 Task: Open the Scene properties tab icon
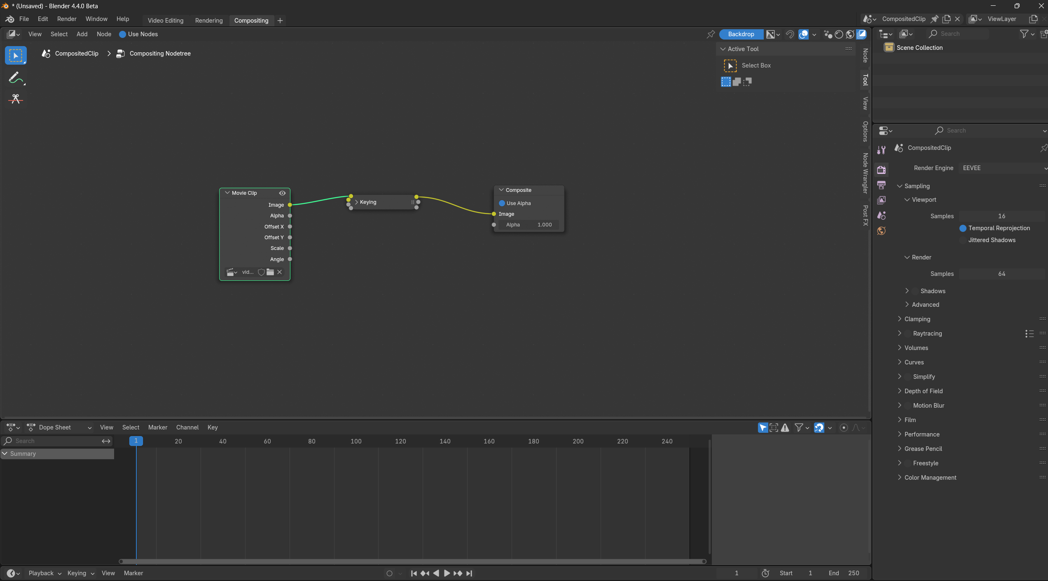pyautogui.click(x=882, y=215)
